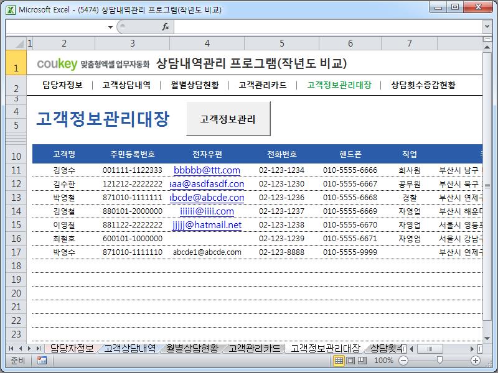
Task: Click the zoom slider handle
Action: point(439,360)
